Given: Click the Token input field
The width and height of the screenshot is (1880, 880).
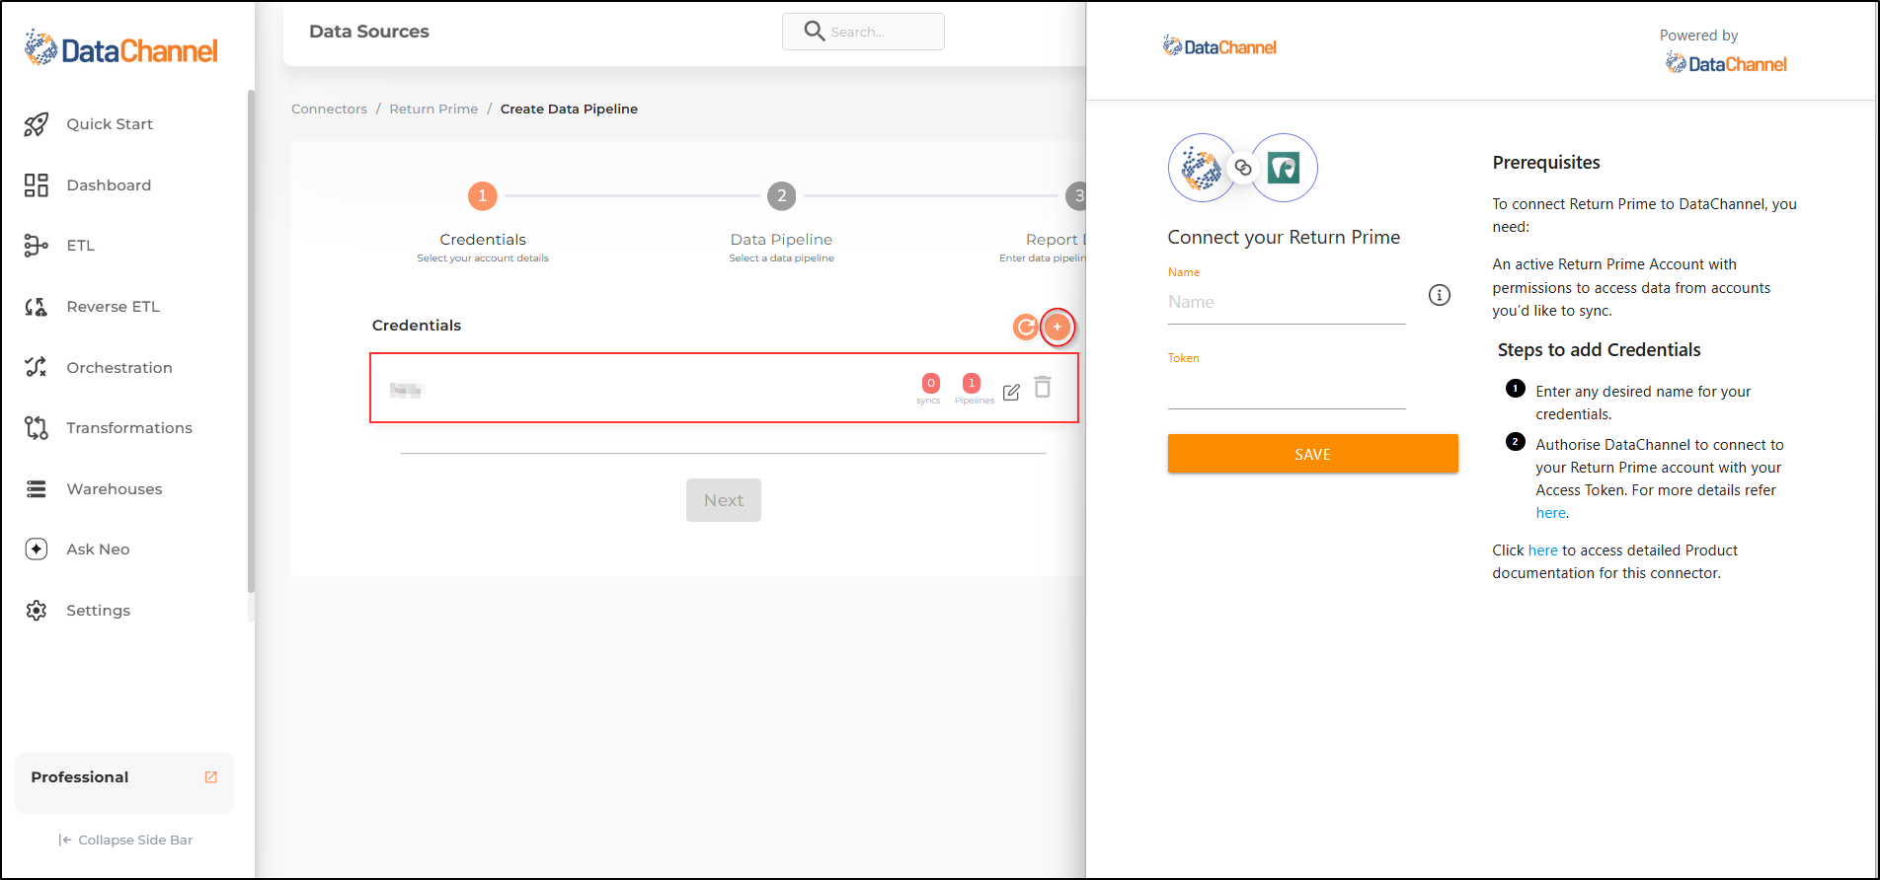Looking at the screenshot, I should [x=1287, y=389].
